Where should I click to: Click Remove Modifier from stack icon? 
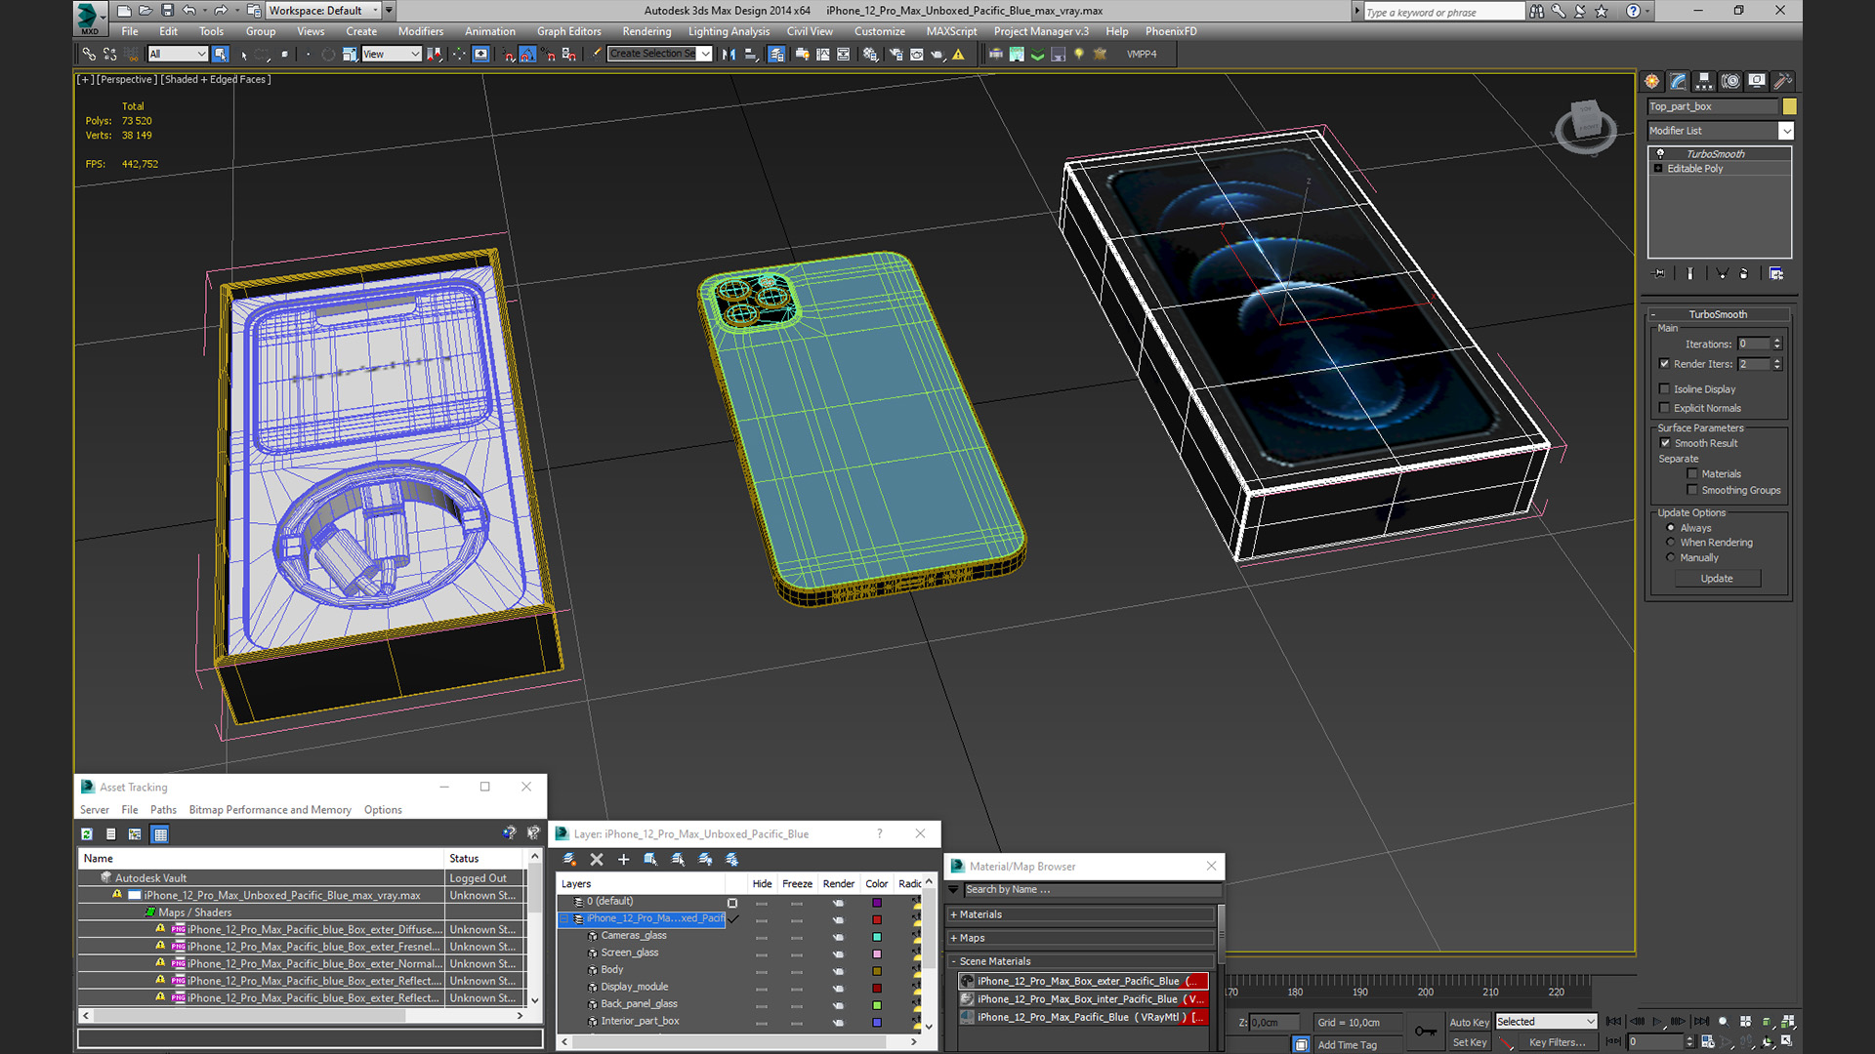click(1744, 273)
